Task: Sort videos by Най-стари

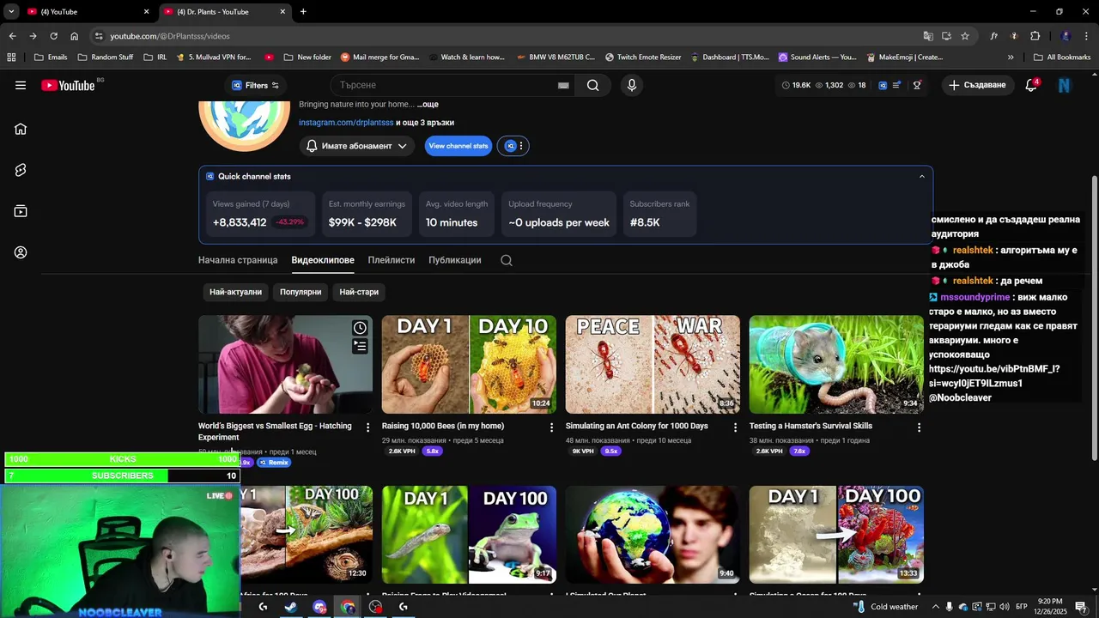Action: (x=359, y=292)
